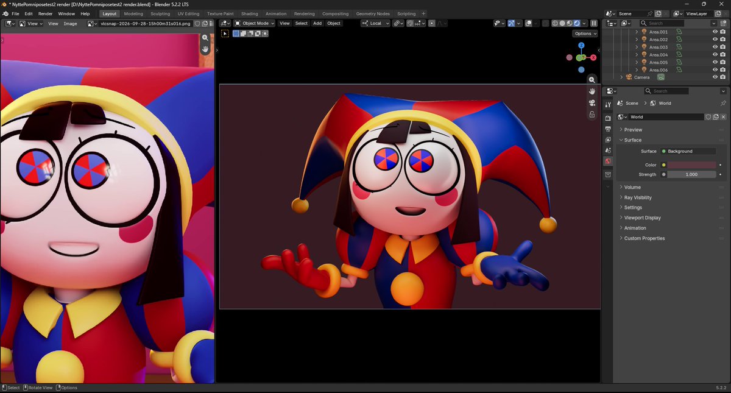Click the fake user shield for the image

click(197, 24)
